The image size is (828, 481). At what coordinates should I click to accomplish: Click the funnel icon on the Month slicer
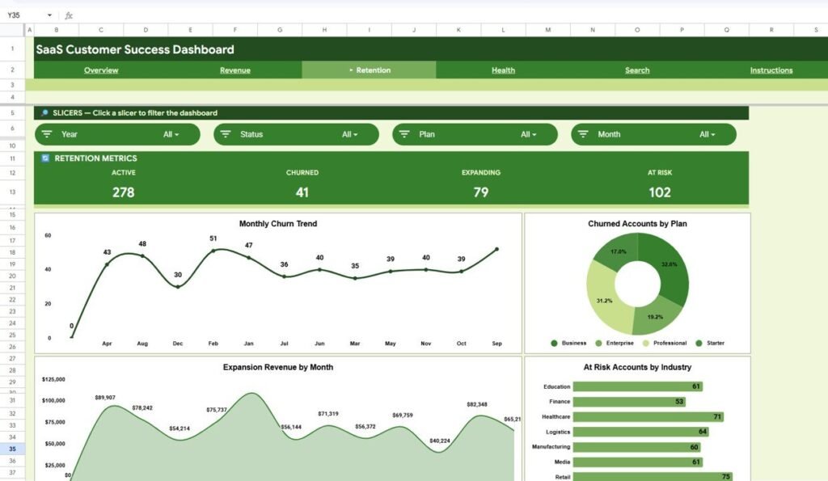(x=582, y=134)
